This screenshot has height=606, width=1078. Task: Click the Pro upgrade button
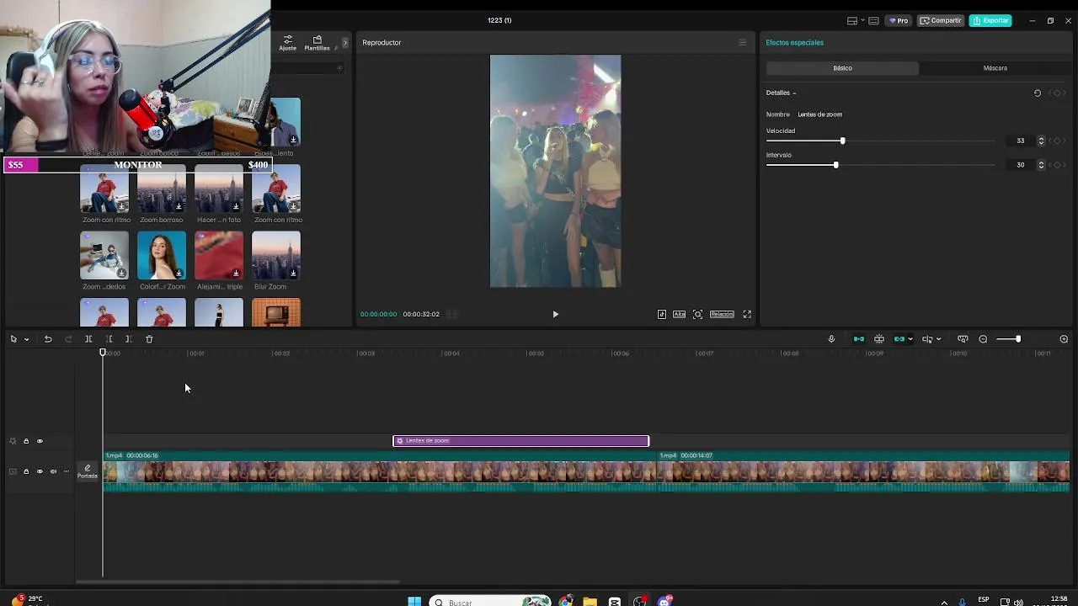[x=899, y=21]
